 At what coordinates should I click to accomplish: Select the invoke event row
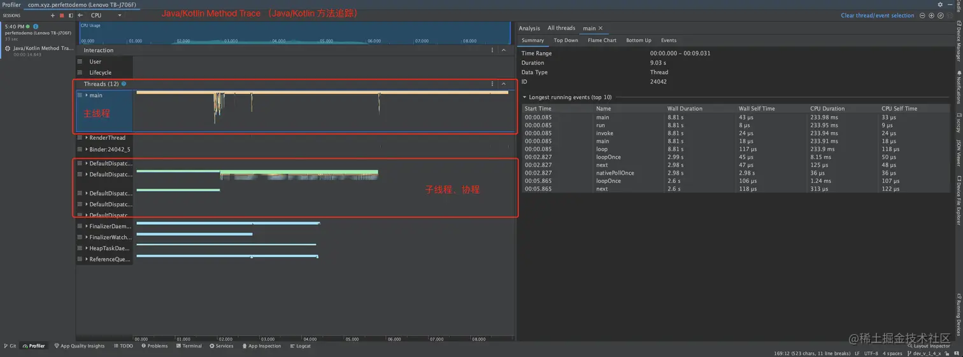coord(736,133)
